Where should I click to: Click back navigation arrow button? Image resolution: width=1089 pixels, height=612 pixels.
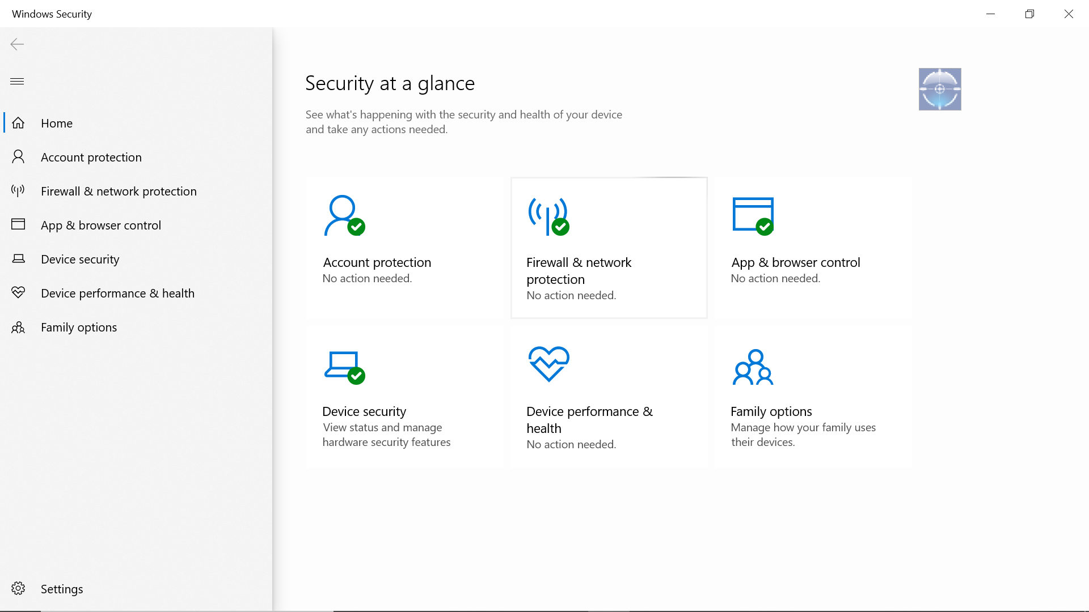pyautogui.click(x=16, y=43)
